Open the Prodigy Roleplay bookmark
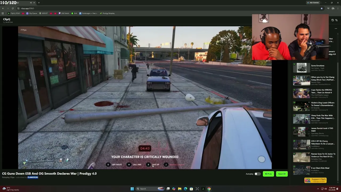341x192 pixels. (107, 13)
